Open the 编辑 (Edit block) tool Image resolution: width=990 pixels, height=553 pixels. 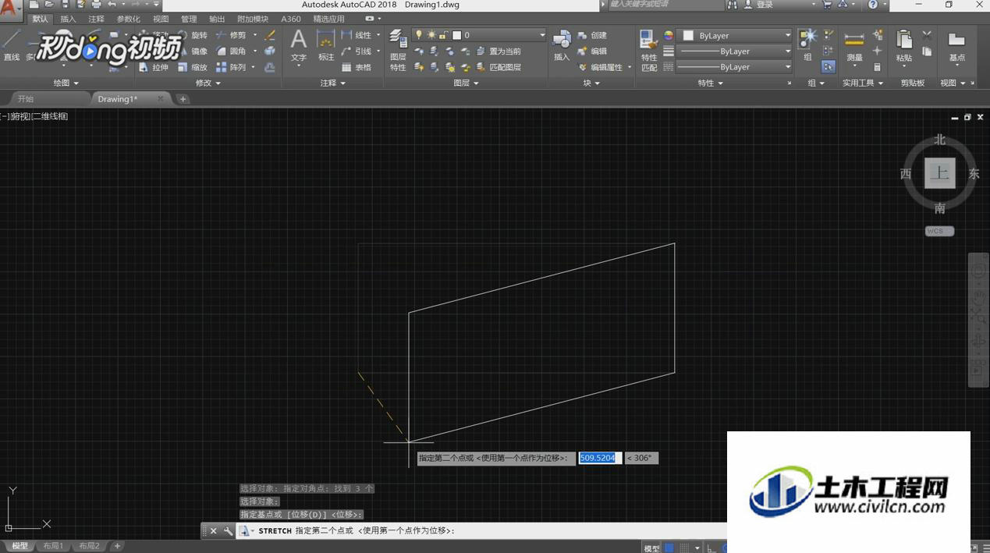point(592,51)
